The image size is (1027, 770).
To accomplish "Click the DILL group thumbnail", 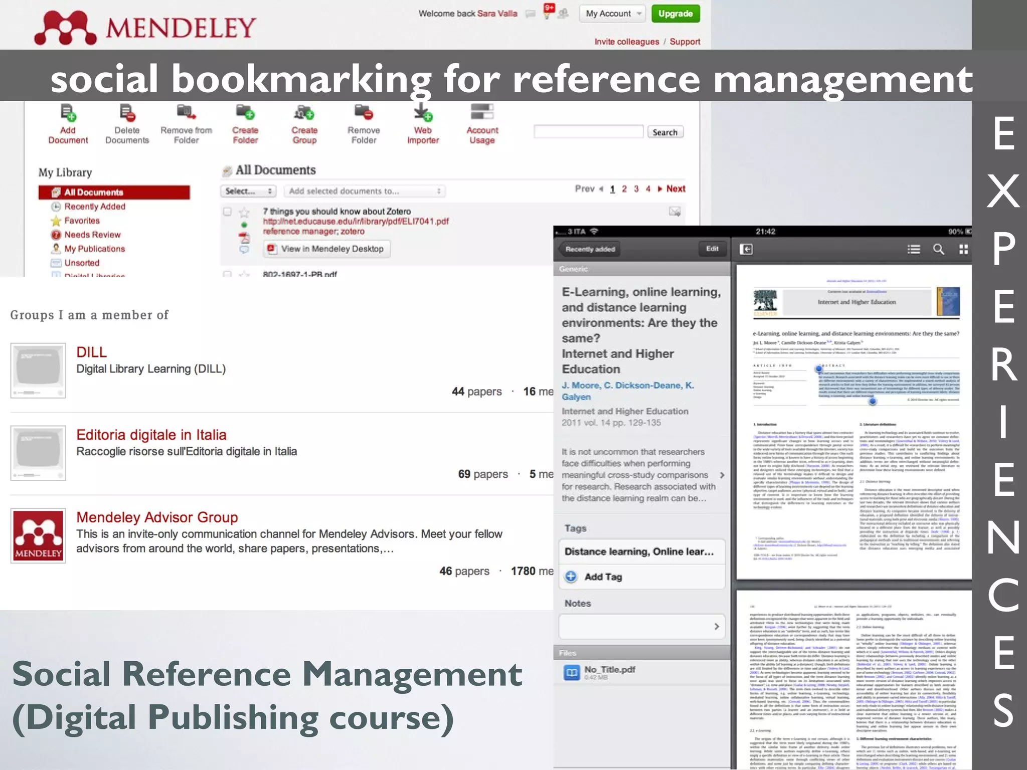I will click(38, 370).
